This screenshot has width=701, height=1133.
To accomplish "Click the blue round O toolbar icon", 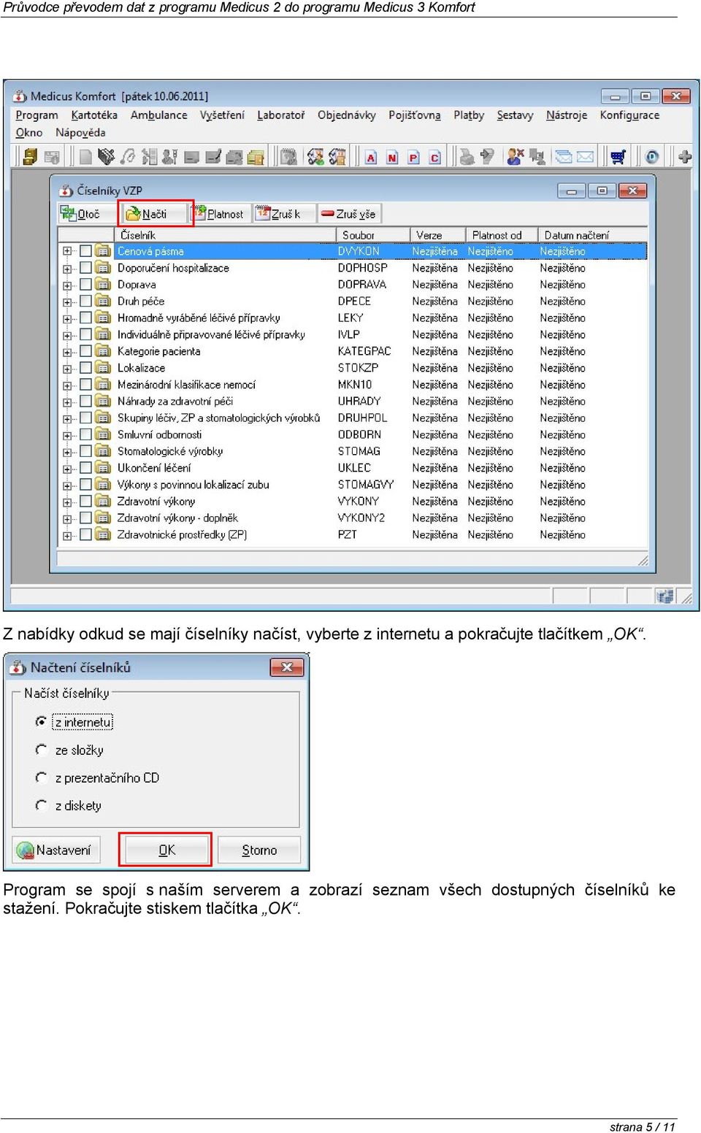I will coord(652,157).
